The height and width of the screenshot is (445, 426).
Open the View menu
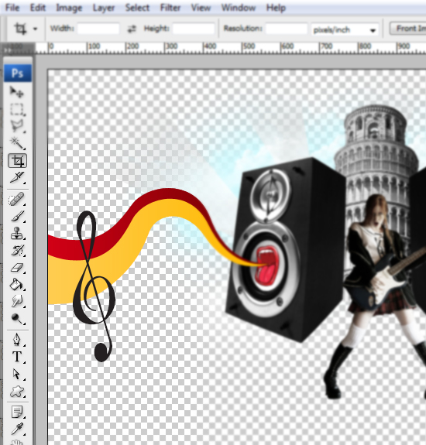click(201, 8)
